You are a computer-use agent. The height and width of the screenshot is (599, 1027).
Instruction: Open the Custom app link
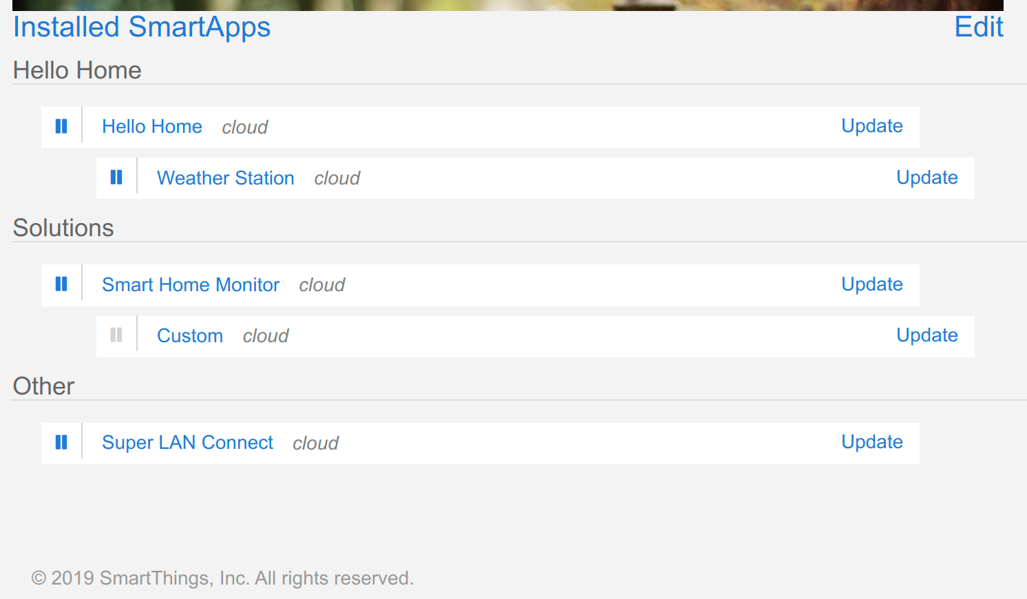point(190,336)
